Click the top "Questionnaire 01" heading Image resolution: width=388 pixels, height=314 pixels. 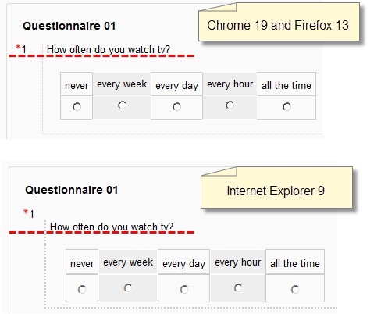[69, 26]
